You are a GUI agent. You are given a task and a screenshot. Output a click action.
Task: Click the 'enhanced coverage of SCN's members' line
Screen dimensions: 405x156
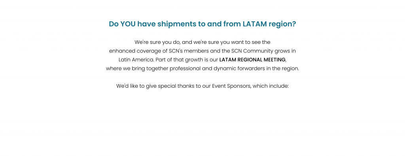tap(202, 51)
